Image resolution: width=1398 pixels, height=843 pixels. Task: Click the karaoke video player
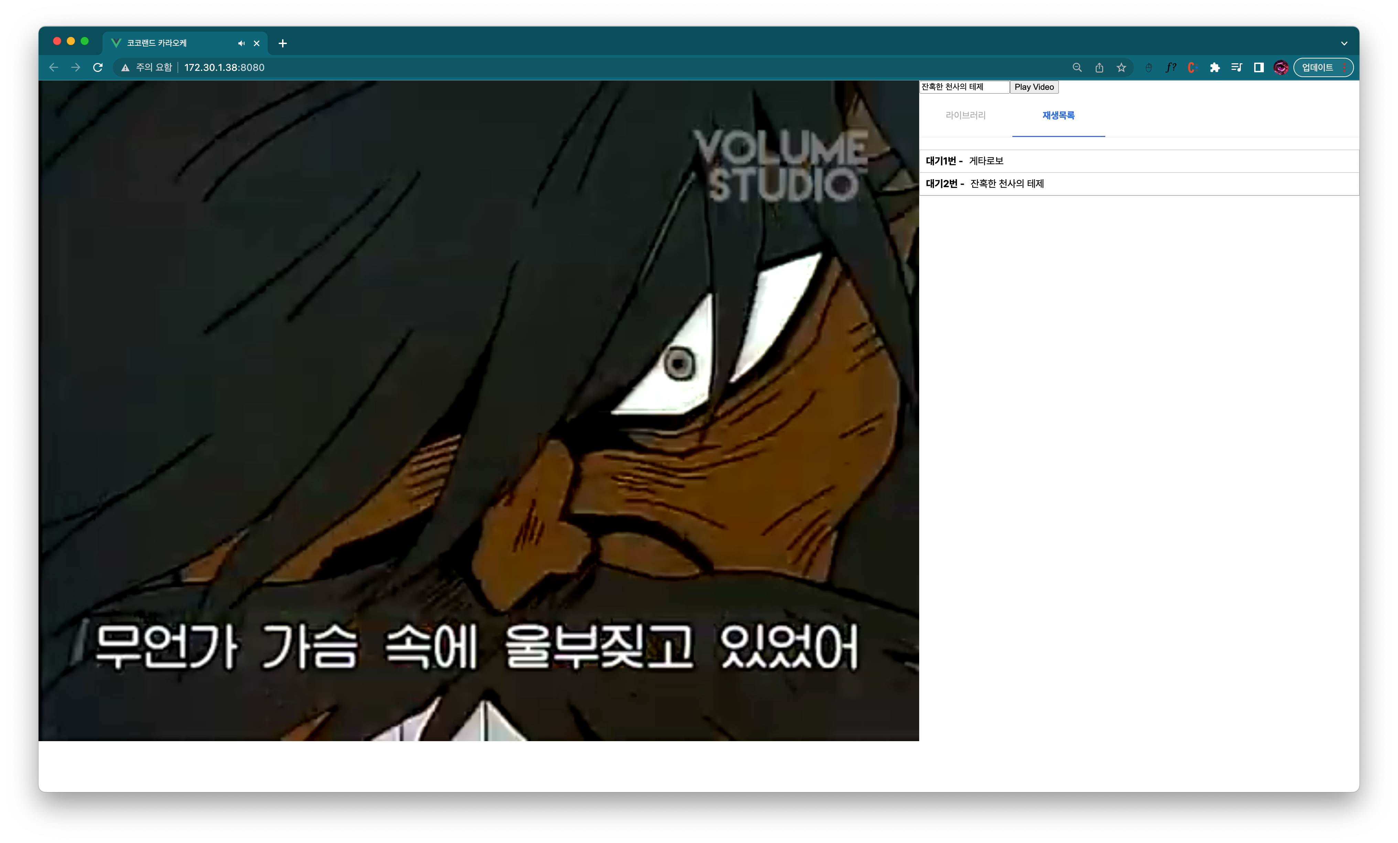pos(479,410)
